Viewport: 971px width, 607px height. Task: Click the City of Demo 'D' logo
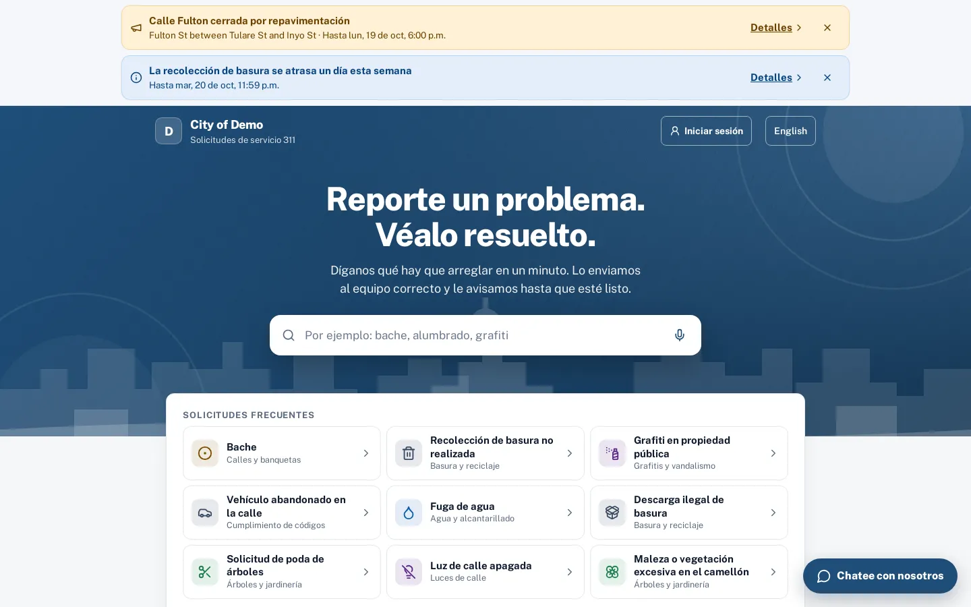[169, 131]
